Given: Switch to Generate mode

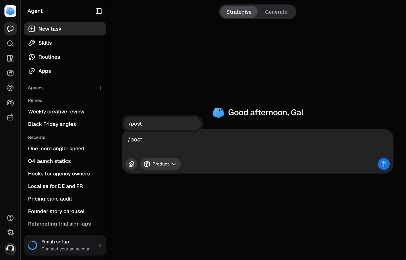Looking at the screenshot, I should pyautogui.click(x=276, y=12).
